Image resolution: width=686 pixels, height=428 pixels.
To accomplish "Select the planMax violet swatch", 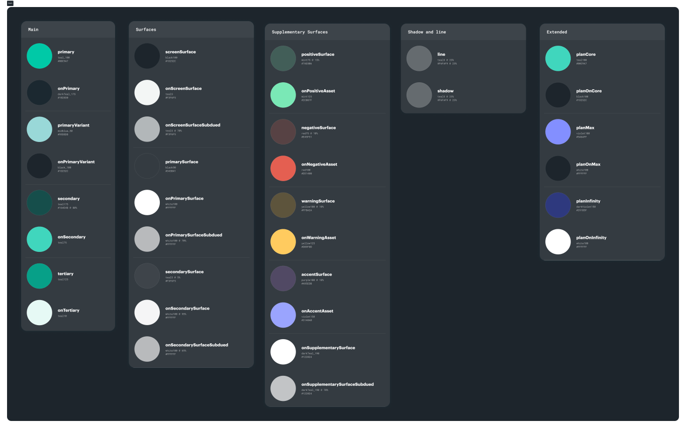I will coord(558,131).
